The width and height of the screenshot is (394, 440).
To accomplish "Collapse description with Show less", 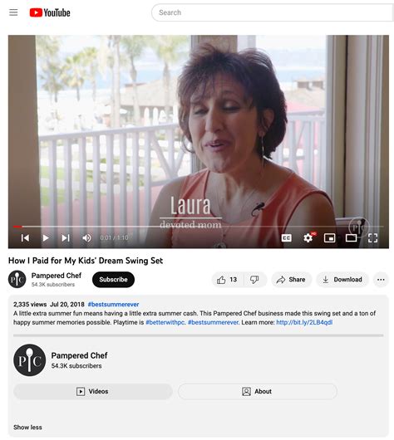I will coord(27,428).
